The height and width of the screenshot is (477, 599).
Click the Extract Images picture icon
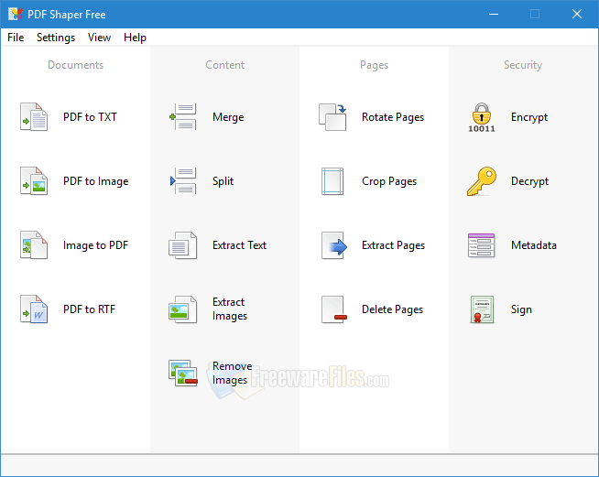coord(183,309)
